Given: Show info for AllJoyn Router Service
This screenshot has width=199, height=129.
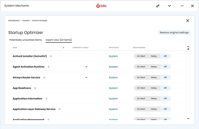Looking at the screenshot, I should (x=44, y=77).
